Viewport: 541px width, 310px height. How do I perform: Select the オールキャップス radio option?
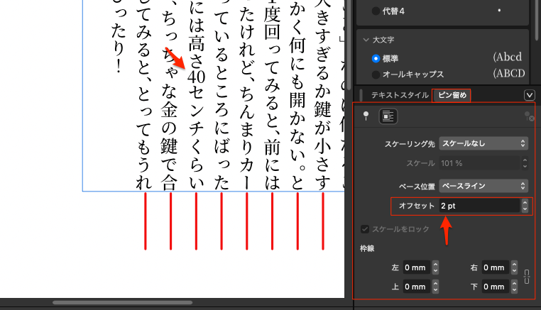[x=376, y=74]
